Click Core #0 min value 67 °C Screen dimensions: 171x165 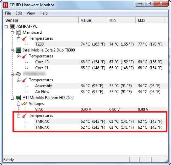click(121, 62)
